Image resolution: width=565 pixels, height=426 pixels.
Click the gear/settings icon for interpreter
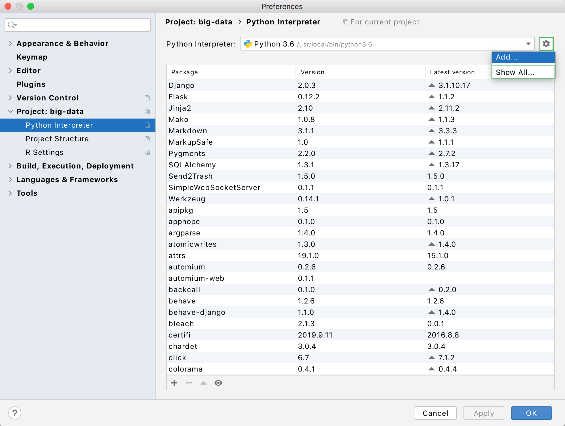[546, 43]
